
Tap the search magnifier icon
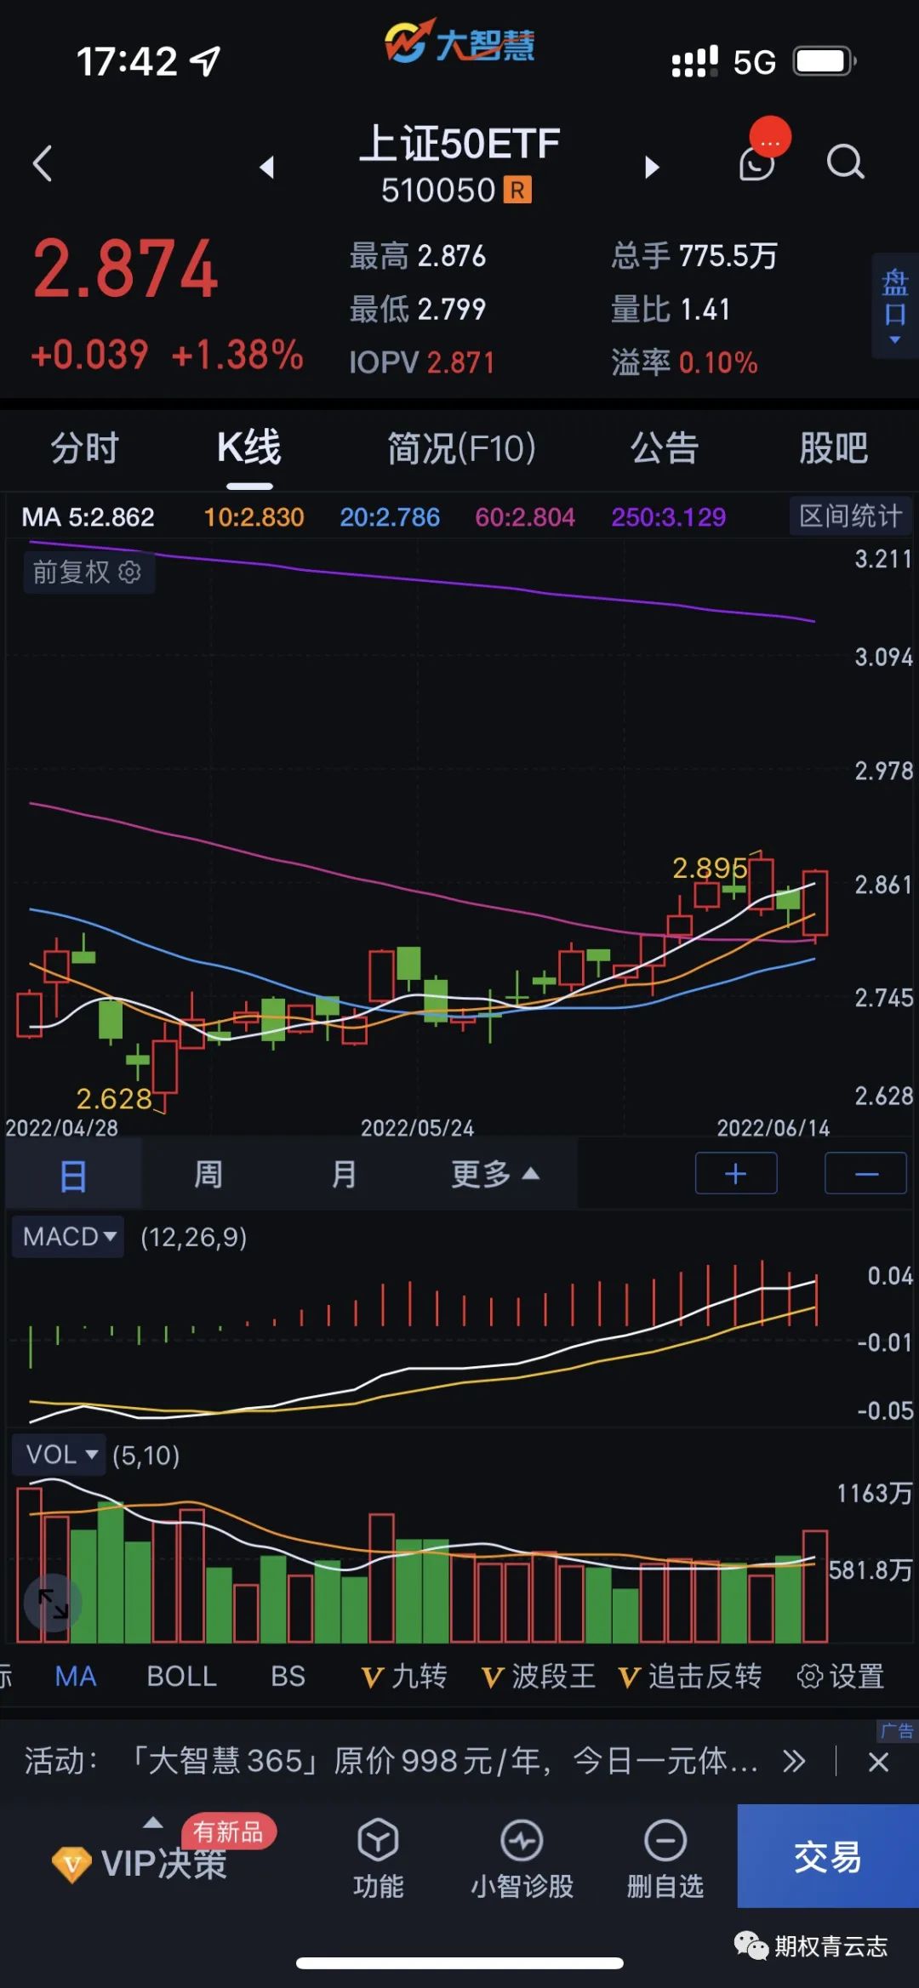coord(845,162)
